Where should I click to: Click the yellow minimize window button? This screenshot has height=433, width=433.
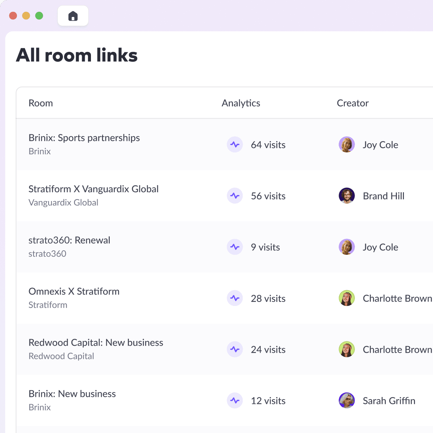point(26,16)
